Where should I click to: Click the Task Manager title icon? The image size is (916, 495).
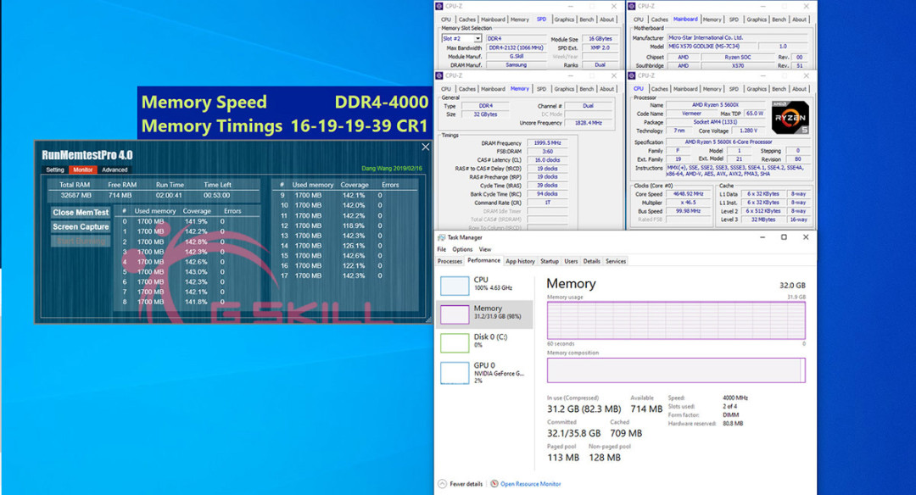[442, 237]
